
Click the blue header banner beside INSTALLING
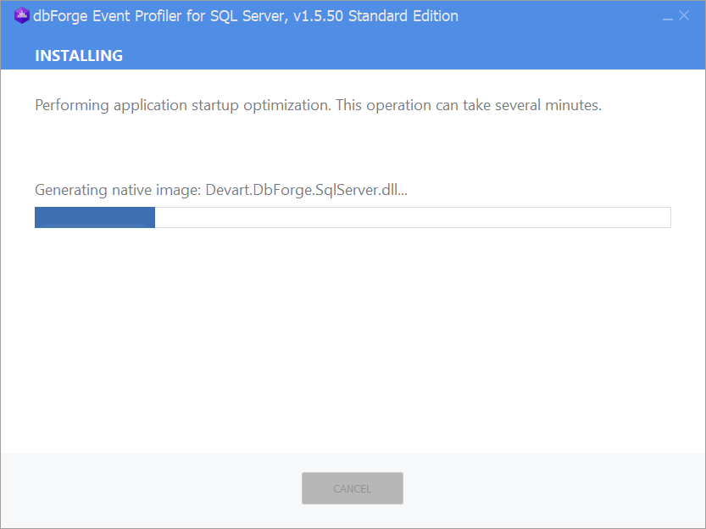pyautogui.click(x=405, y=55)
